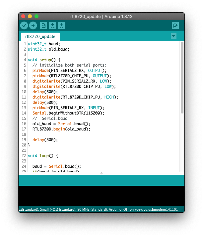Viewport: 203px width, 237px height.
Task: Click 'void setup() {' on line 4
Action: click(44, 60)
